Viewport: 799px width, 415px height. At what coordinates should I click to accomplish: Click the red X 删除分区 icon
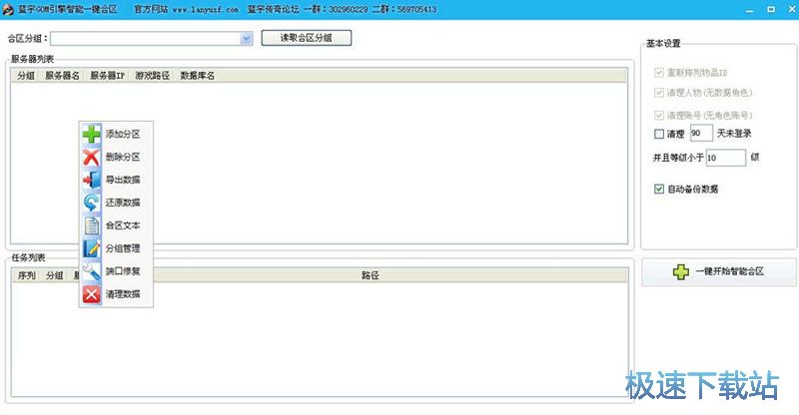click(x=91, y=157)
